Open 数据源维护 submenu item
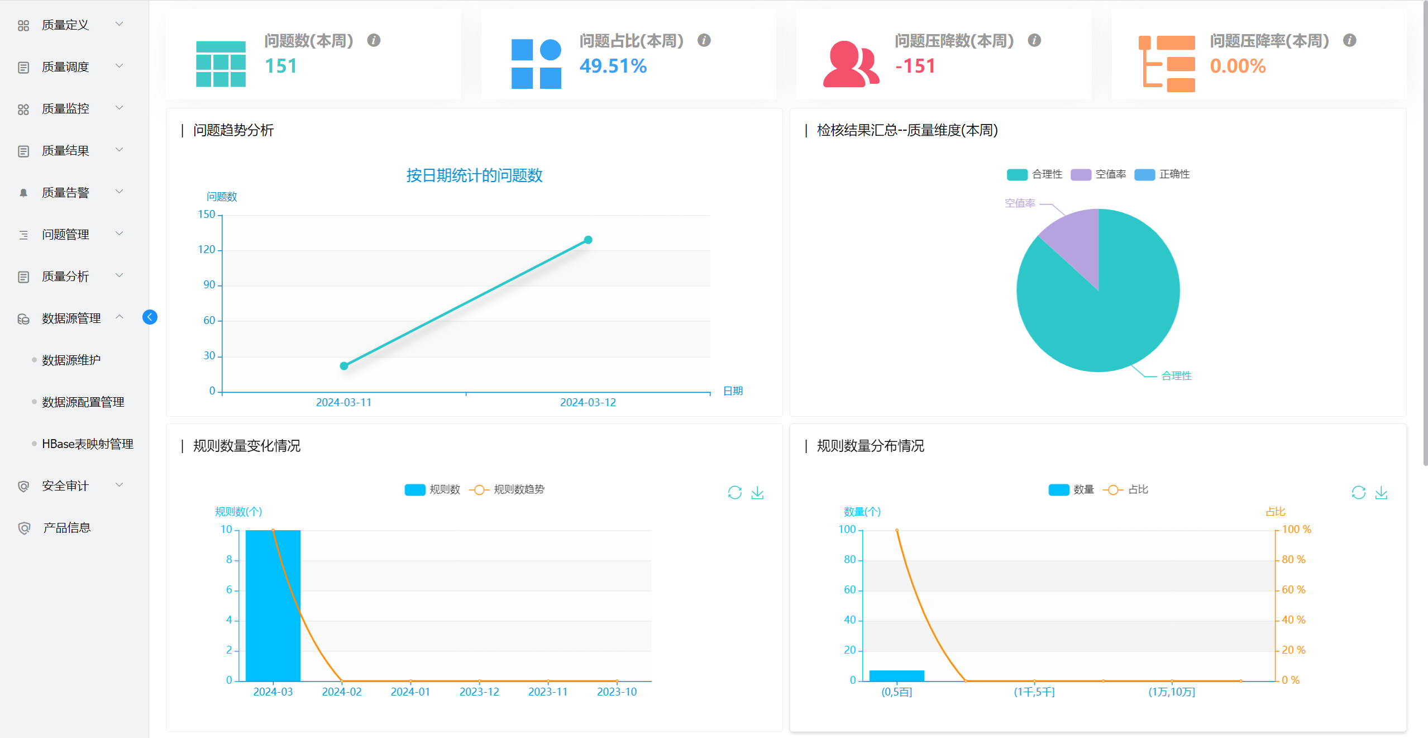 tap(71, 360)
